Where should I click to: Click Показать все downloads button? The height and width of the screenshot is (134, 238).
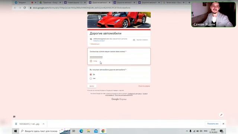click(x=213, y=124)
